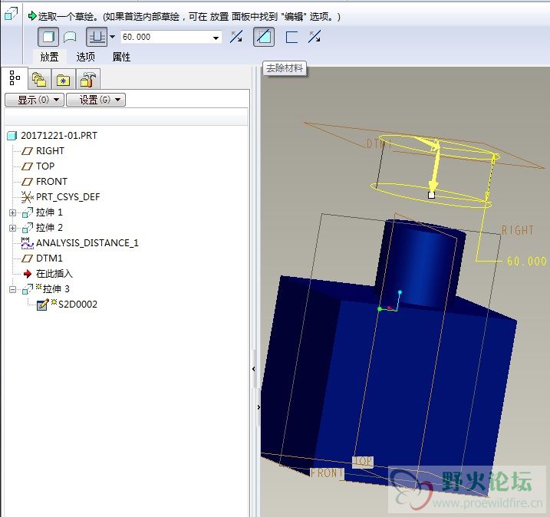This screenshot has height=517, width=550.
Task: Click the DTM1 plane label in viewport
Action: 379,143
